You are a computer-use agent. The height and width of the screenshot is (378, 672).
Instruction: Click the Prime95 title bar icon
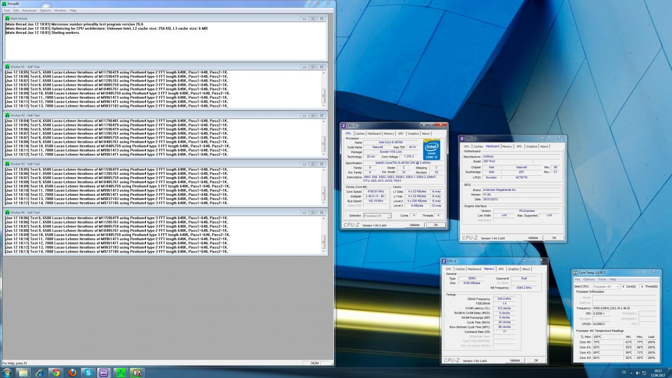click(5, 4)
